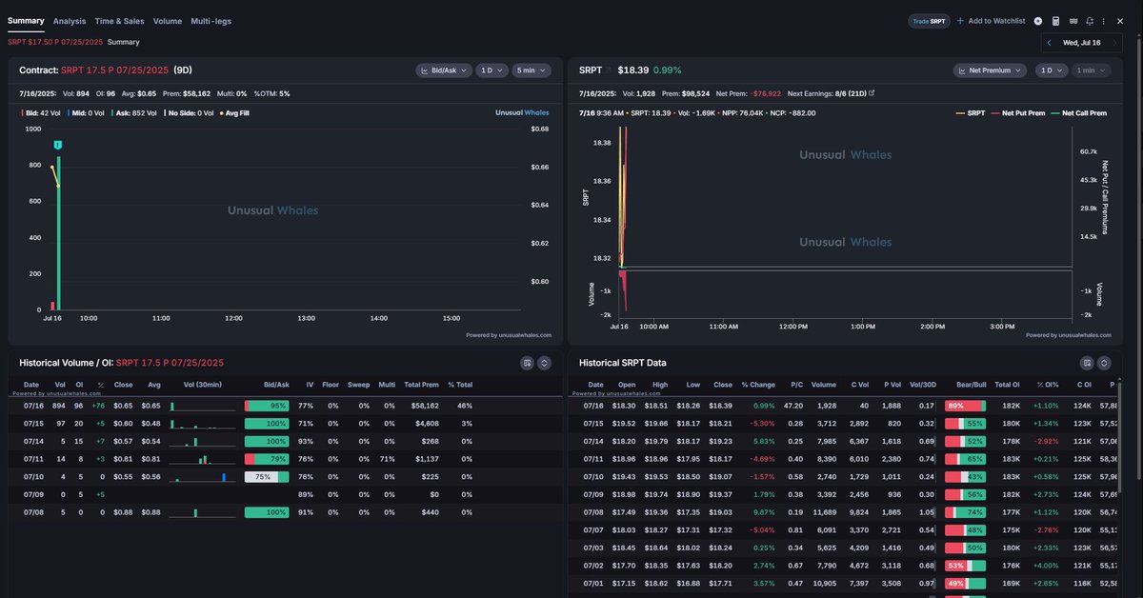Click the white circle icon beside Add to Watchlist
Image resolution: width=1143 pixels, height=598 pixels.
coord(1038,21)
